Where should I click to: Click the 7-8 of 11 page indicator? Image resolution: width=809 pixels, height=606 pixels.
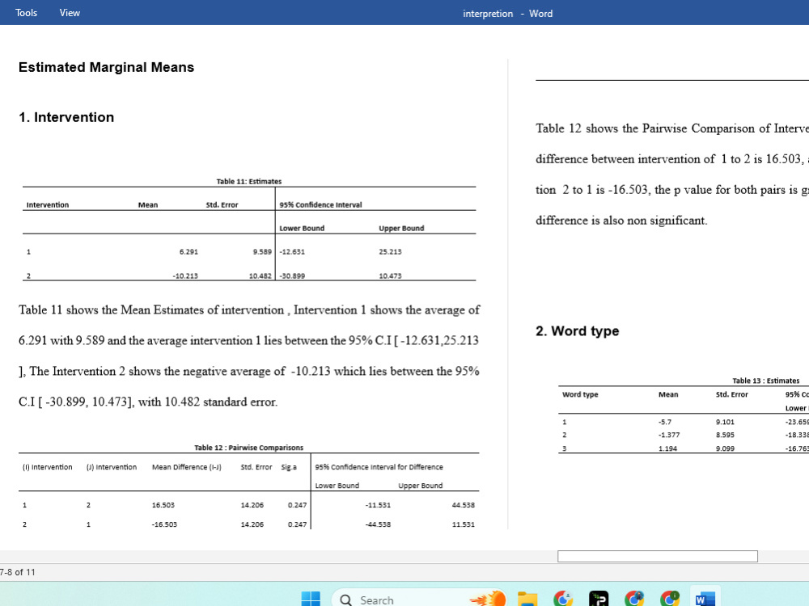[18, 572]
